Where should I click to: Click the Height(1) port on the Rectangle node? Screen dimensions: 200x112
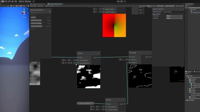pos(130,63)
